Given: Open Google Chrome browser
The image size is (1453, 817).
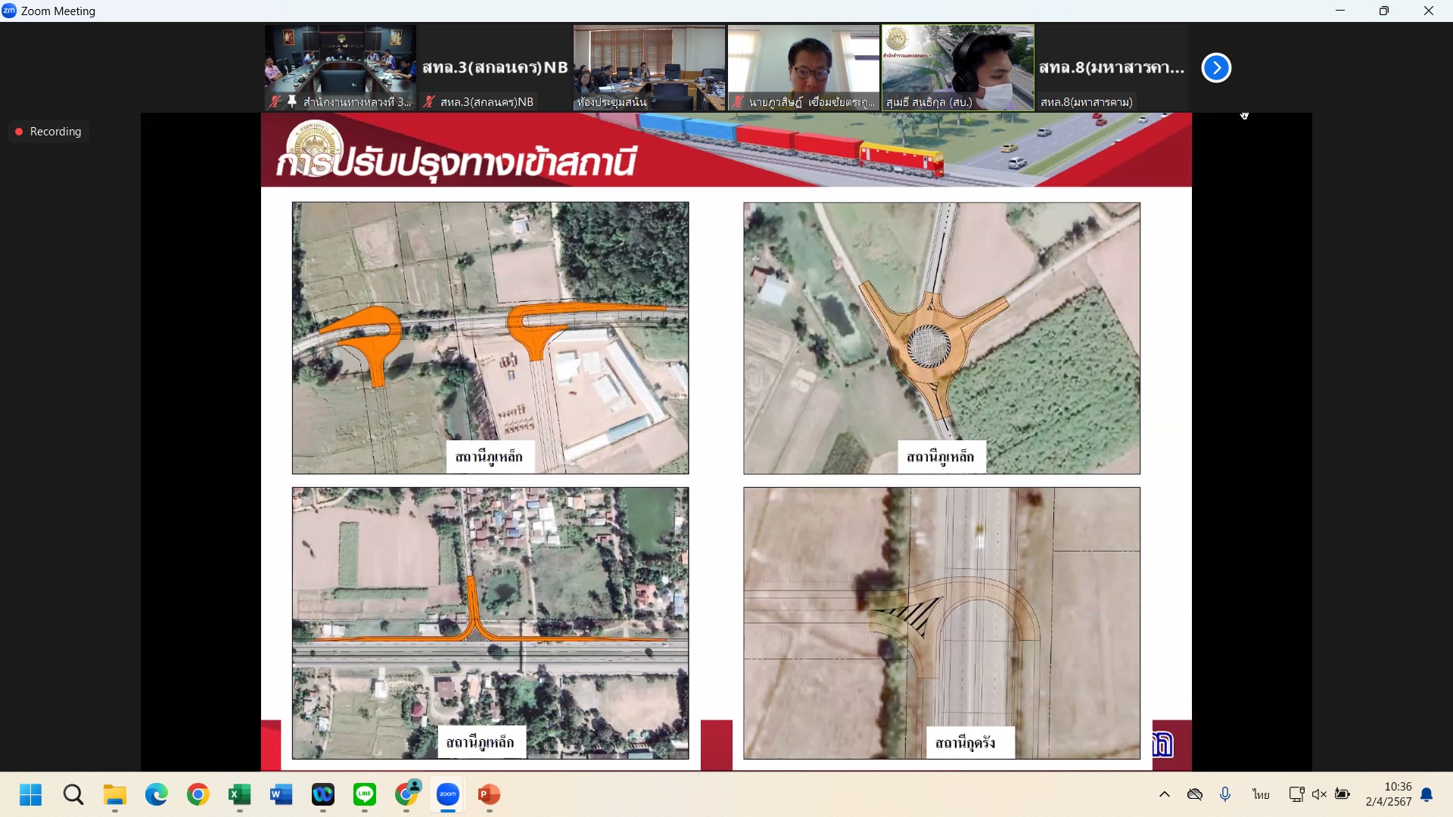Looking at the screenshot, I should 198,794.
